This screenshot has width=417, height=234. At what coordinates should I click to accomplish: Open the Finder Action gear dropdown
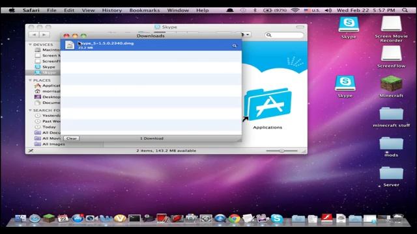pyautogui.click(x=246, y=34)
